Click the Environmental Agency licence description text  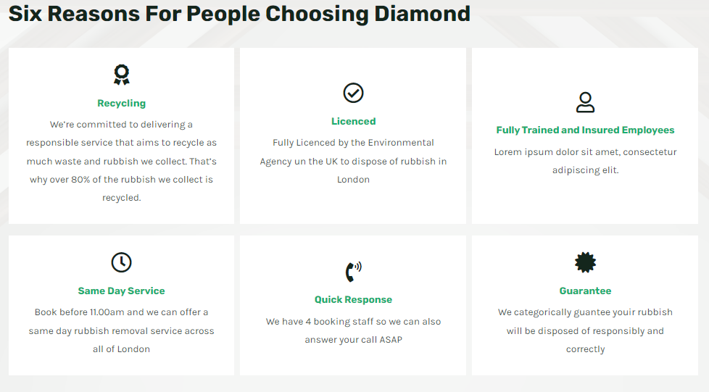pos(353,161)
